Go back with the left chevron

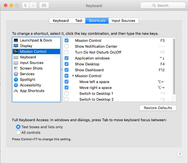point(26,5)
